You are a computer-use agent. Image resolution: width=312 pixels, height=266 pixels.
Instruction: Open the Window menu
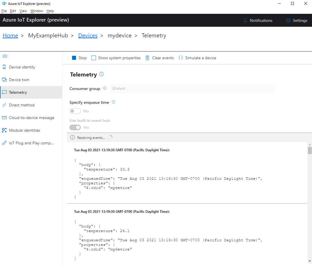pos(37,11)
